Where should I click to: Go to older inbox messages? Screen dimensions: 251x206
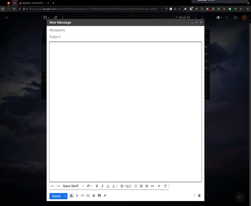(202, 18)
